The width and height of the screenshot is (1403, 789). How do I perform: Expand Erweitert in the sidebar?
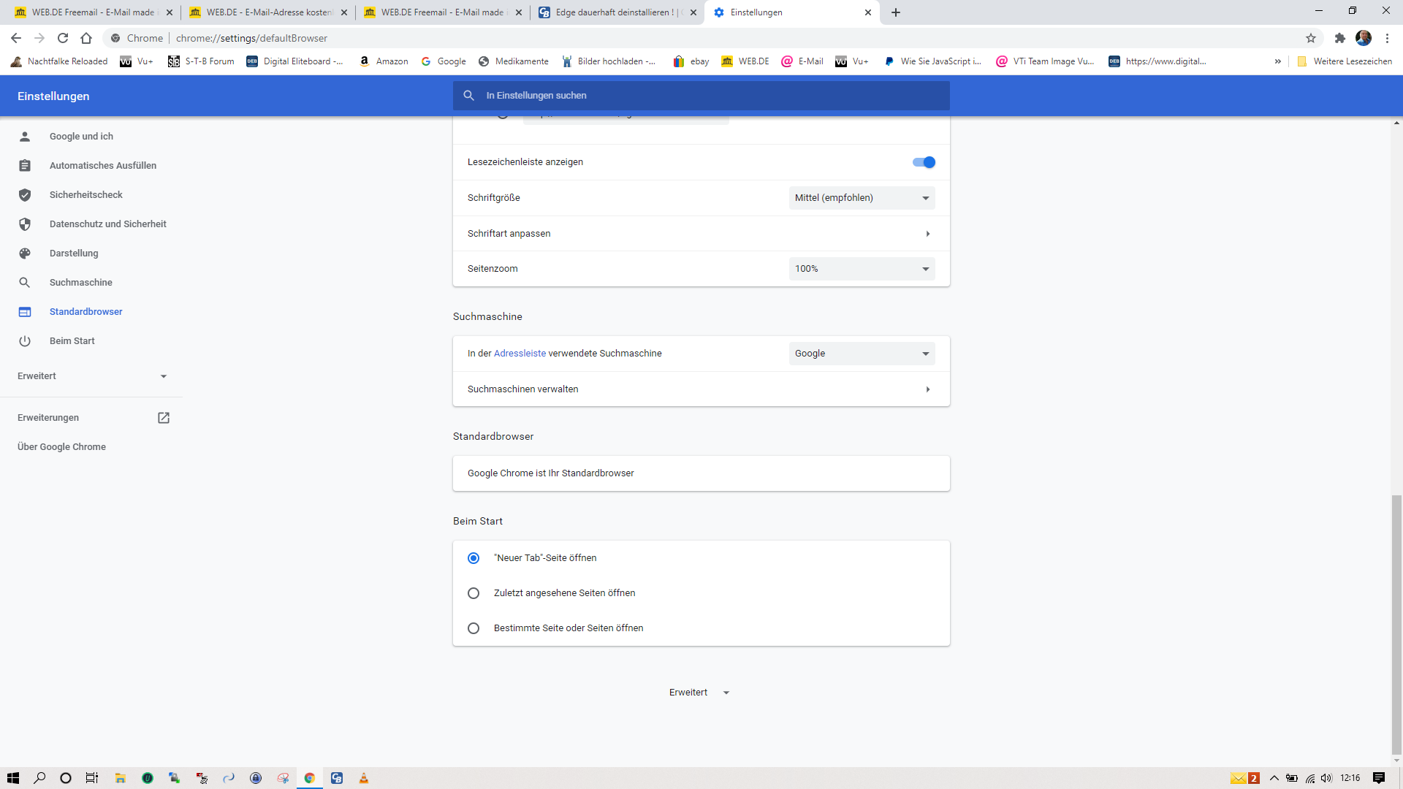(x=91, y=376)
